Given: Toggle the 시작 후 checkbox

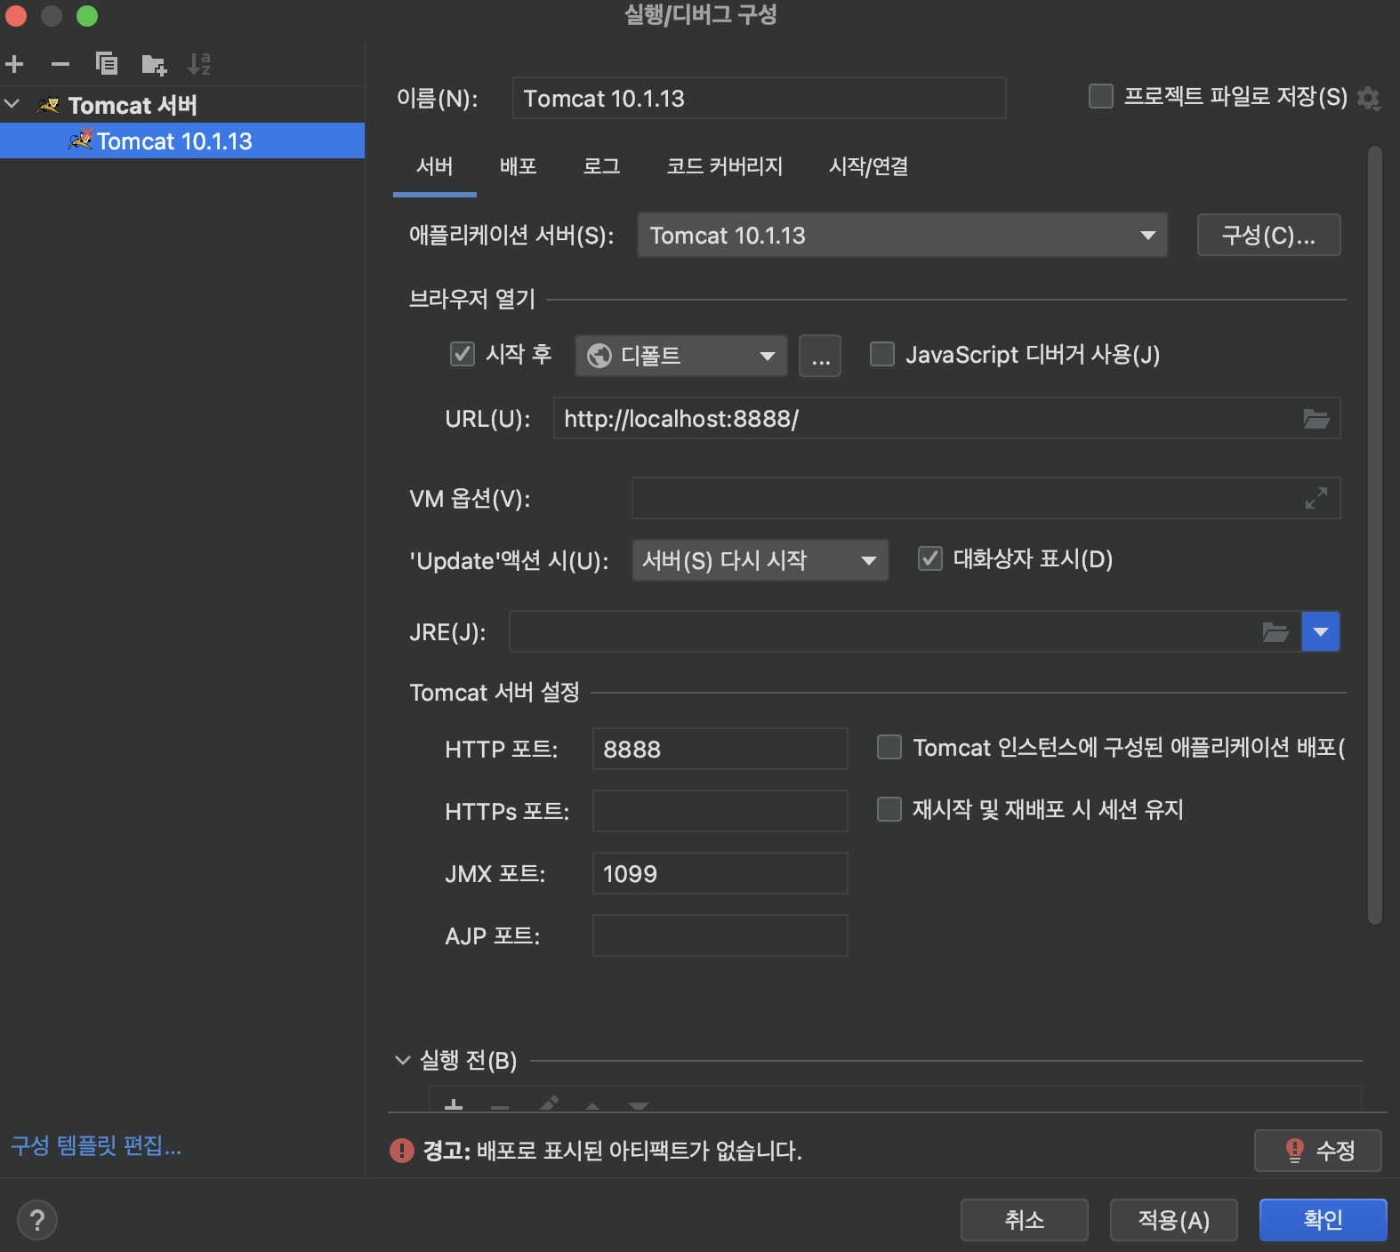Looking at the screenshot, I should (x=463, y=354).
